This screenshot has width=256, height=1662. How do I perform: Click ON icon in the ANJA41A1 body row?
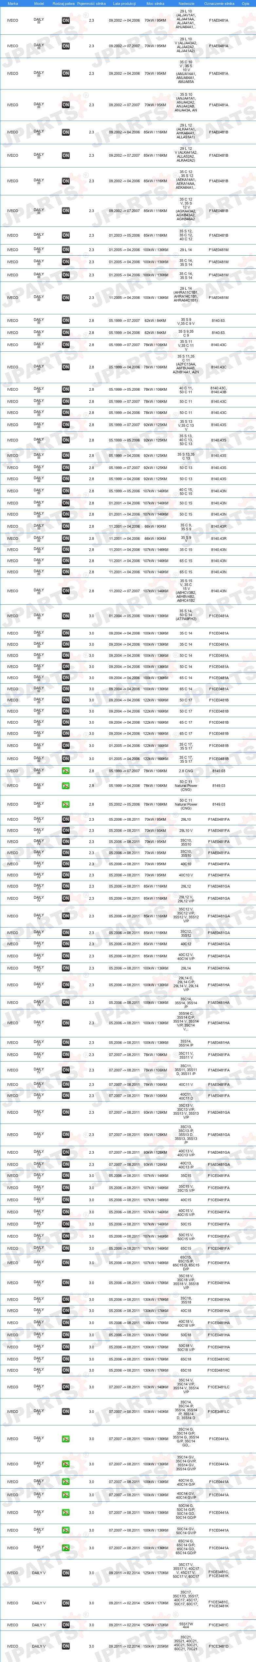point(66,105)
